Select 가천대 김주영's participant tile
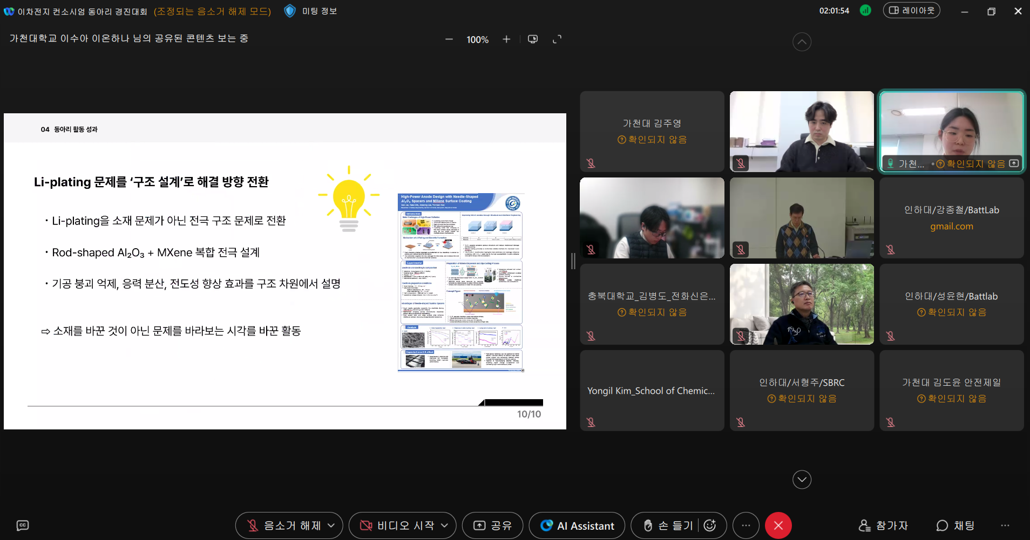Image resolution: width=1030 pixels, height=540 pixels. (x=652, y=131)
